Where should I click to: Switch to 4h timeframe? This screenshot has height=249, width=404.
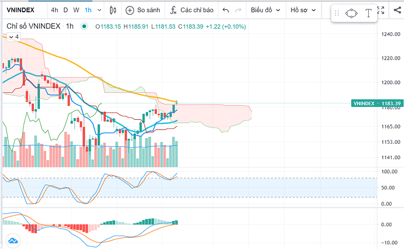click(x=54, y=11)
